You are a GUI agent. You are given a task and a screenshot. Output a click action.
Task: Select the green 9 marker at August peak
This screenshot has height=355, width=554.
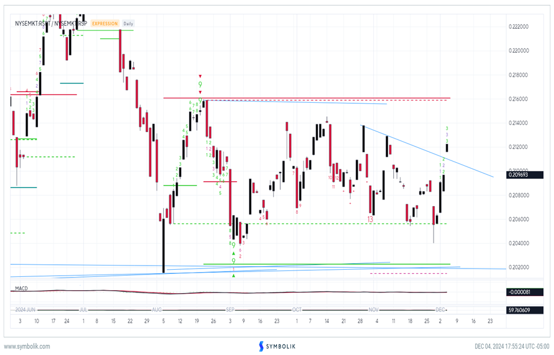tap(200, 85)
